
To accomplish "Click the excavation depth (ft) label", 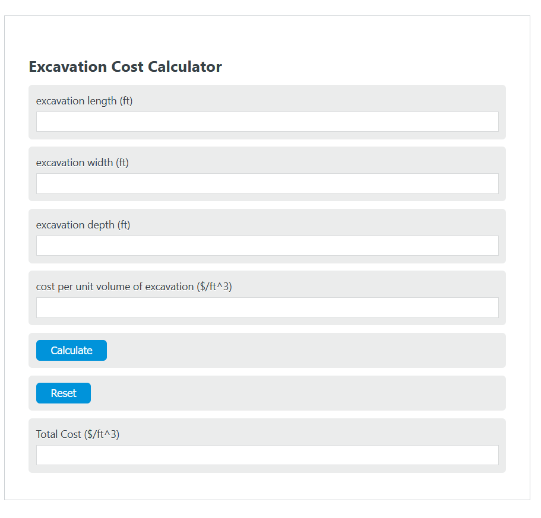I will (x=83, y=224).
